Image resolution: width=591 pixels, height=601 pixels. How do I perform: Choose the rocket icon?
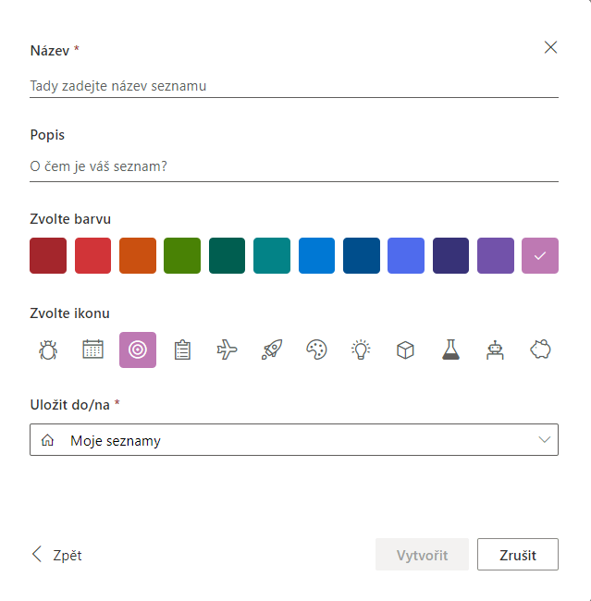tap(272, 350)
